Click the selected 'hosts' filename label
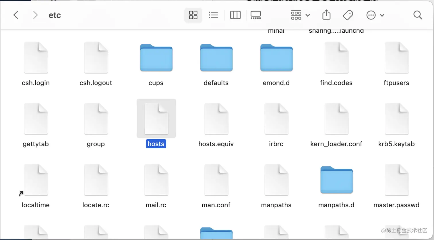 (156, 144)
